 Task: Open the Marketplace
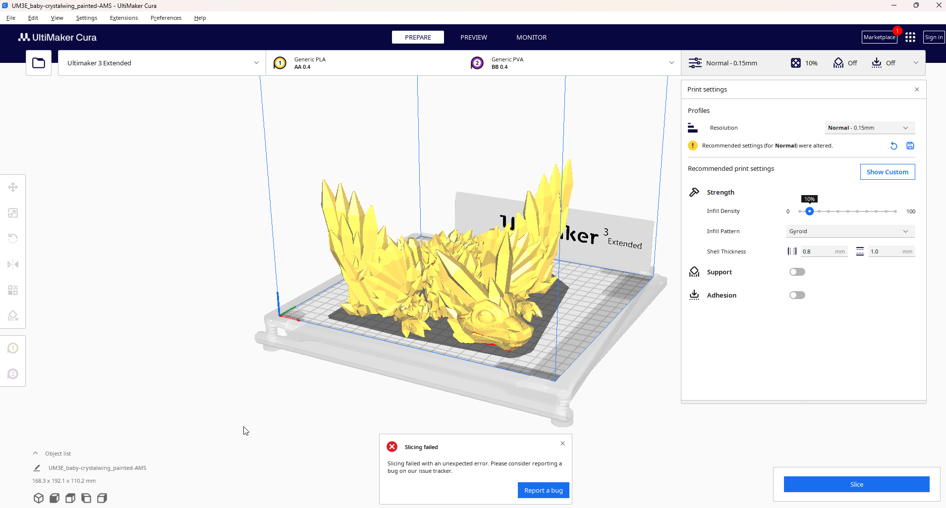coord(879,37)
